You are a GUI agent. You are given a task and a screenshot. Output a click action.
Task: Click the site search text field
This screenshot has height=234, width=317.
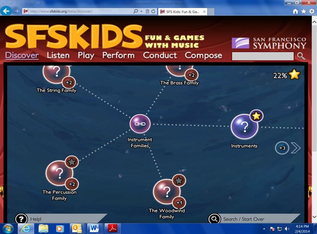[263, 56]
